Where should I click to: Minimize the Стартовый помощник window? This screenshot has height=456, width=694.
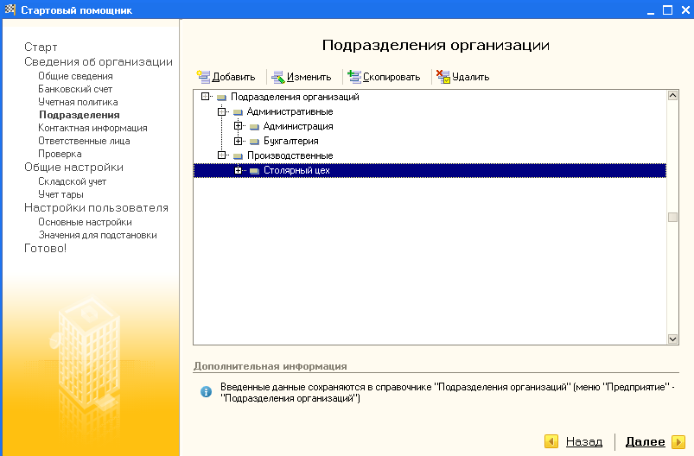coord(650,9)
